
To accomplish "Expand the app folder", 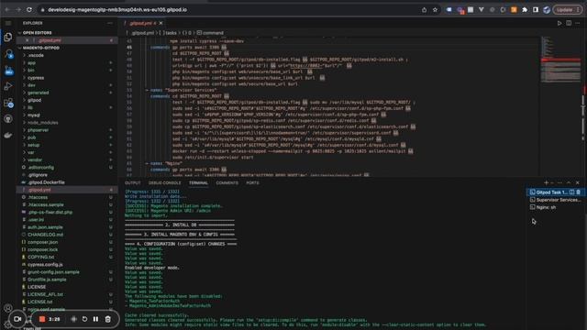I will click(x=31, y=63).
